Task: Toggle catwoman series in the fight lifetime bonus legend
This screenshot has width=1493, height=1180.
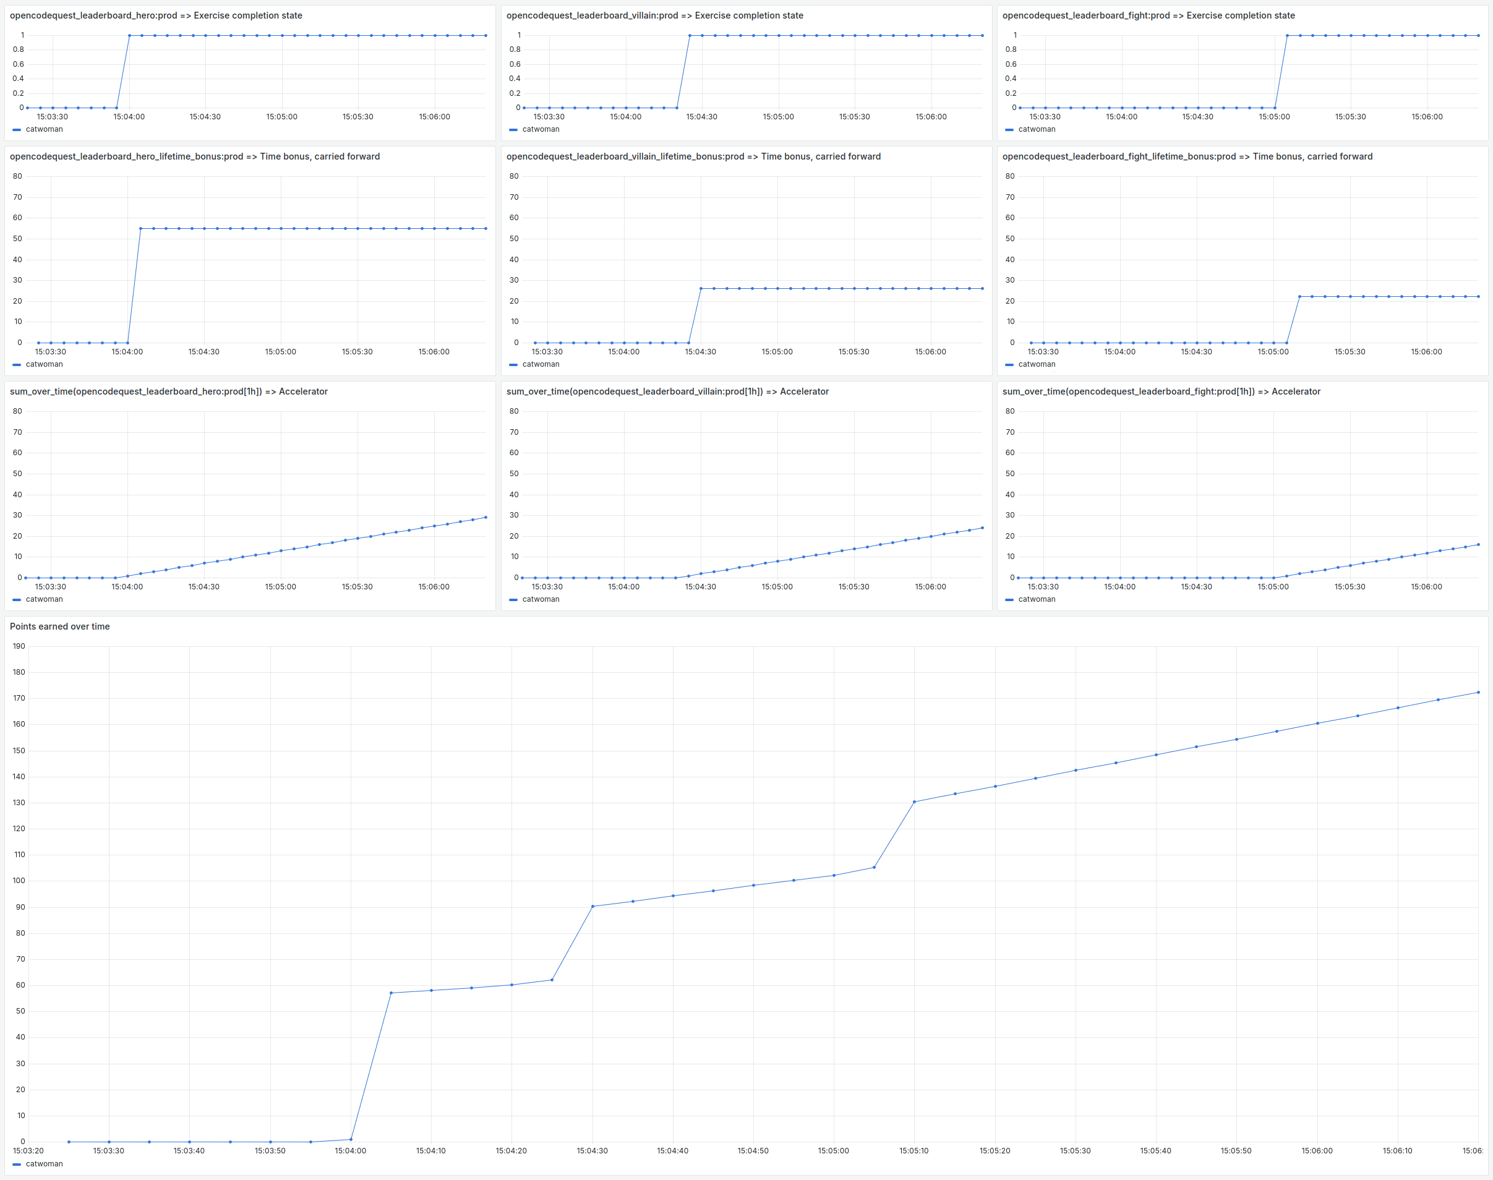Action: 1037,364
